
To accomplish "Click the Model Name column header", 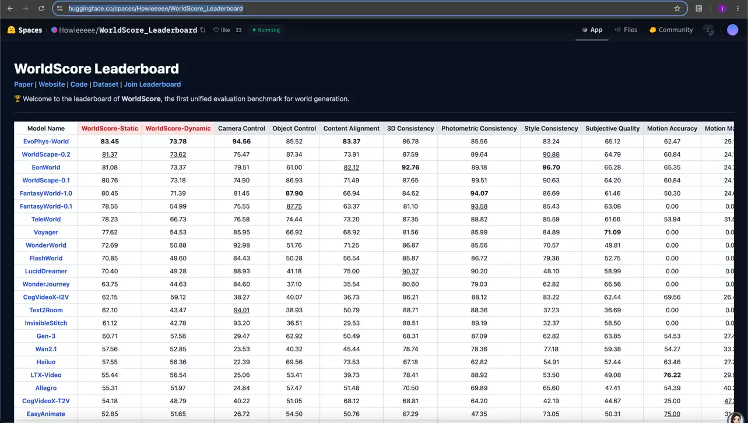I will tap(46, 129).
